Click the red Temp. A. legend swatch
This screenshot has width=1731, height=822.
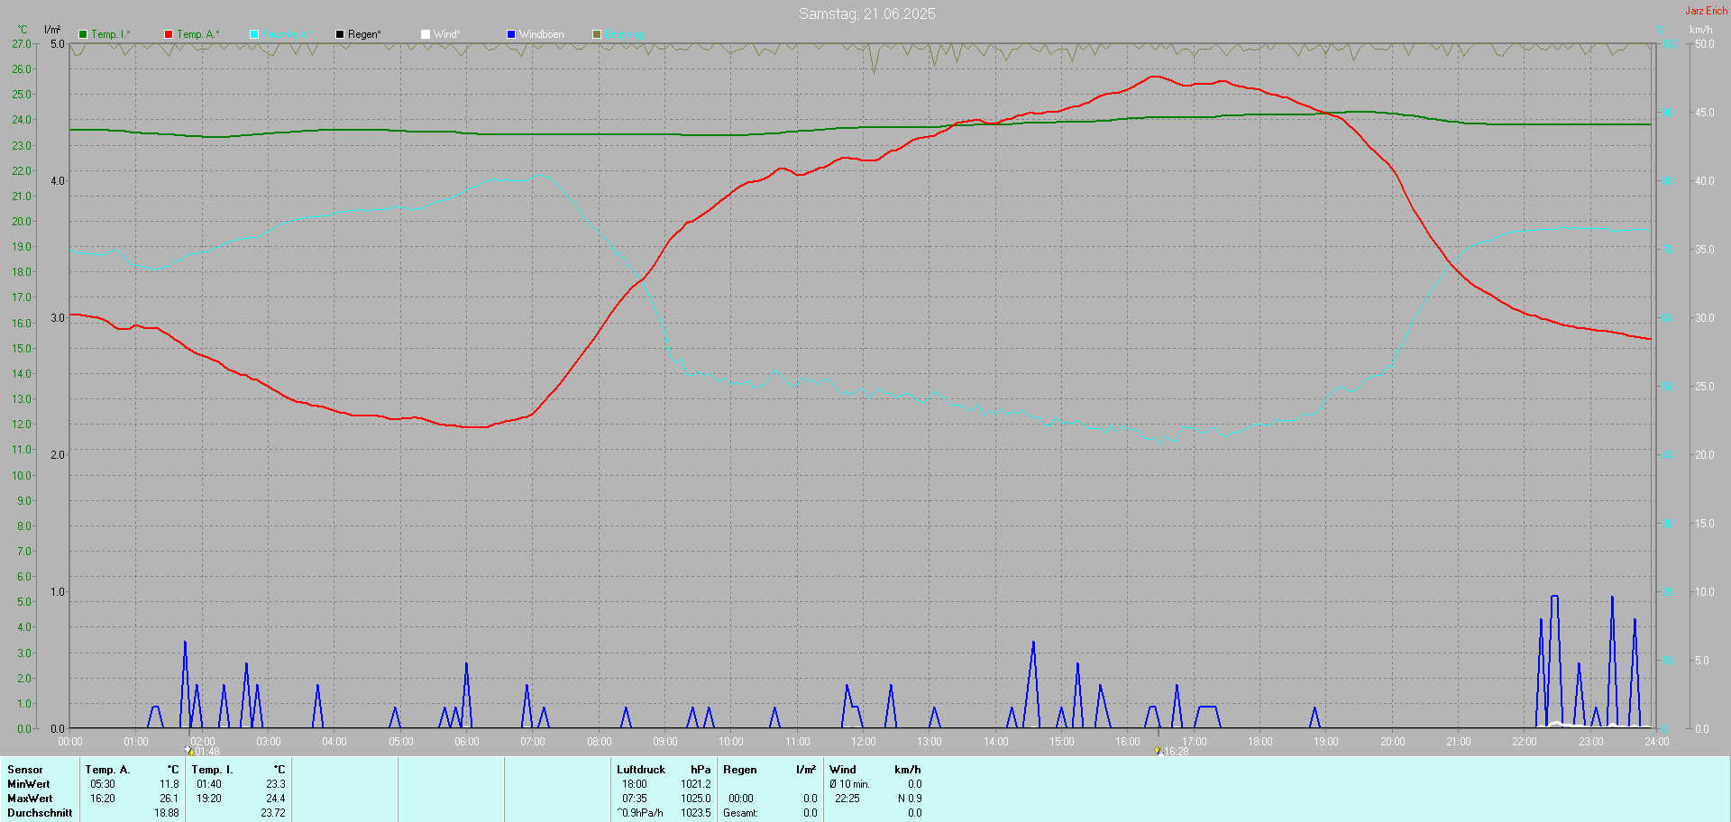pyautogui.click(x=169, y=34)
